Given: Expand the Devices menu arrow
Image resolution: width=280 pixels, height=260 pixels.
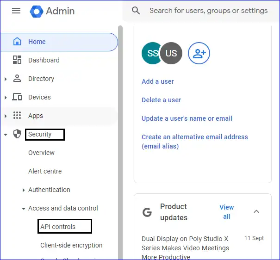Looking at the screenshot, I should click(6, 98).
